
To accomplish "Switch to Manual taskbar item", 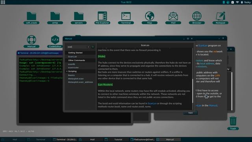I will click(169, 139).
